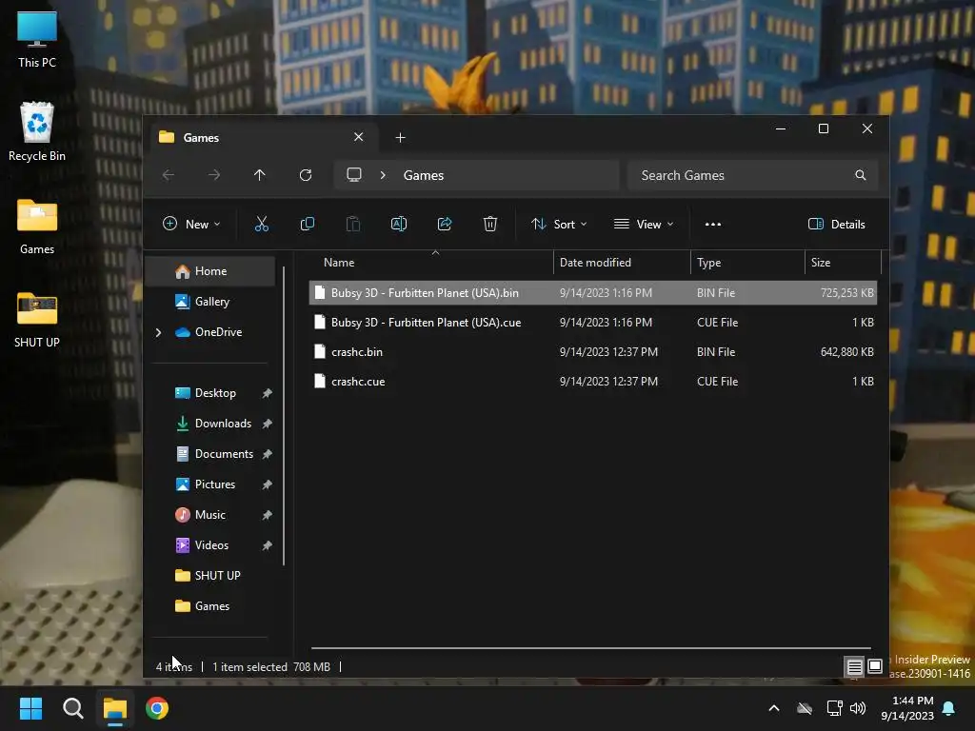Select the crashc.cue file

[x=592, y=382]
